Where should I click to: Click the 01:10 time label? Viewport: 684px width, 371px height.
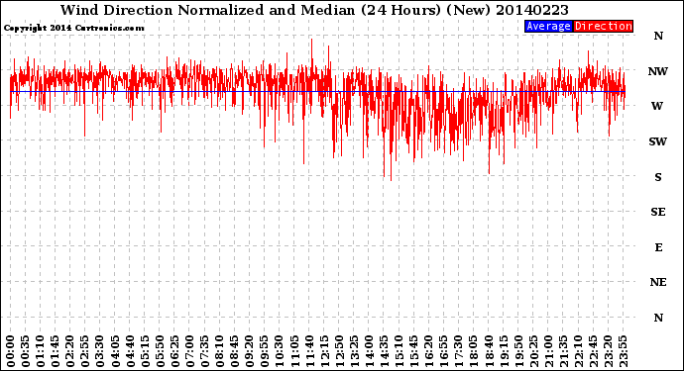point(40,351)
